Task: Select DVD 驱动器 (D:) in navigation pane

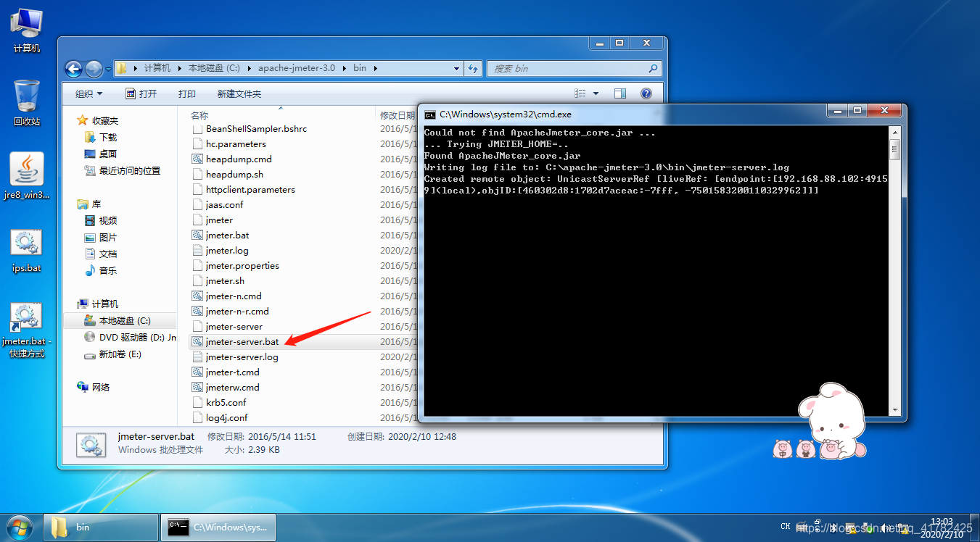Action: 130,337
